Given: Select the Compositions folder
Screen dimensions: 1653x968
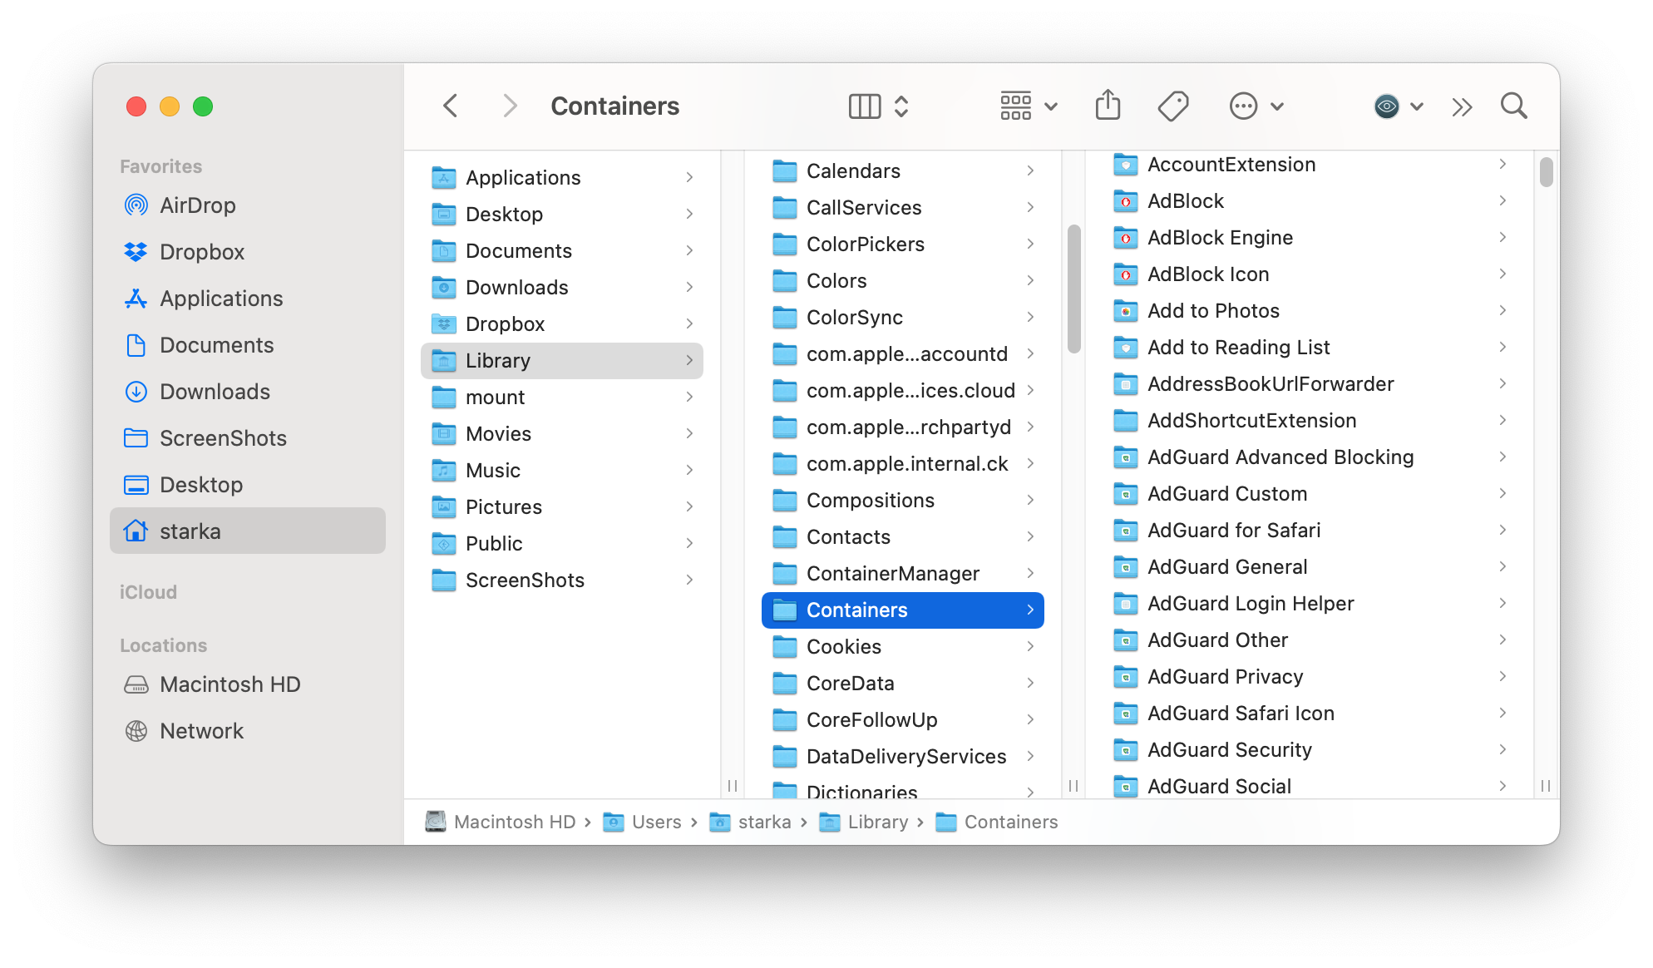Looking at the screenshot, I should pyautogui.click(x=903, y=501).
